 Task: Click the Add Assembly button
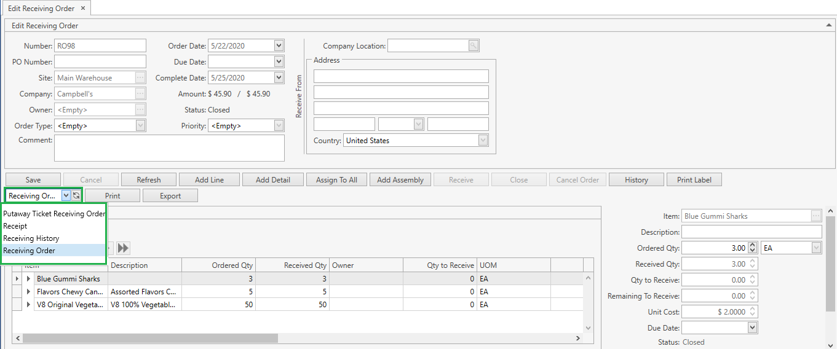[400, 179]
